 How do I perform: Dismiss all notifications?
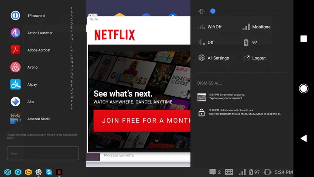tap(209, 83)
